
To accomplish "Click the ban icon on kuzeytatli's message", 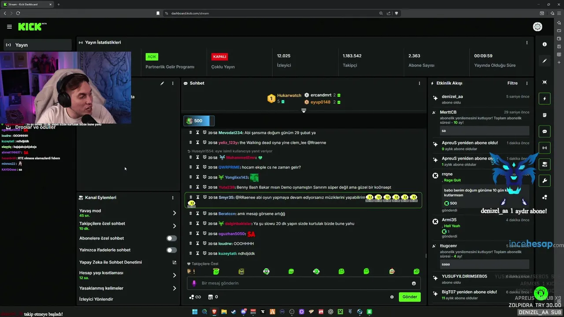I will 205,254.
